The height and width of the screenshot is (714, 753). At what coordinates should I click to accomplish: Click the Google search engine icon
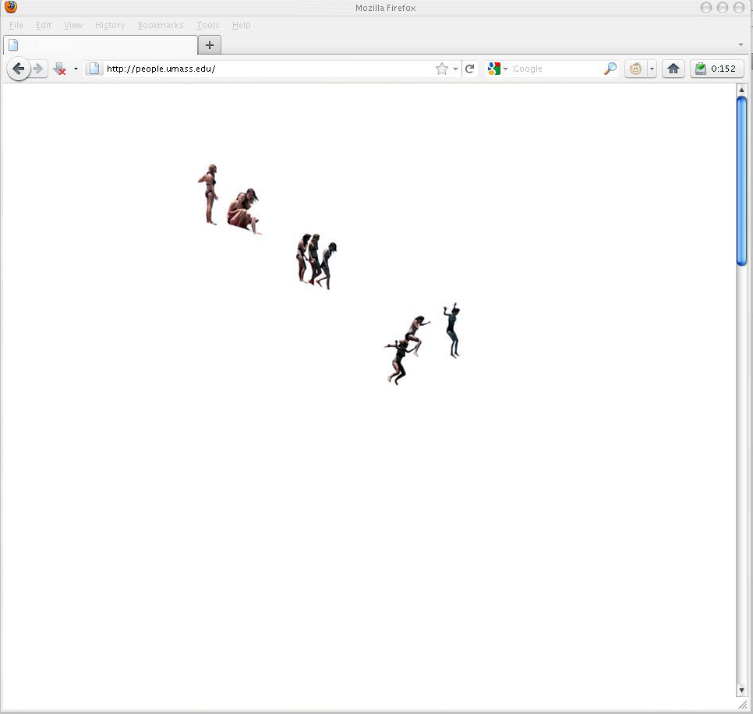(x=493, y=69)
